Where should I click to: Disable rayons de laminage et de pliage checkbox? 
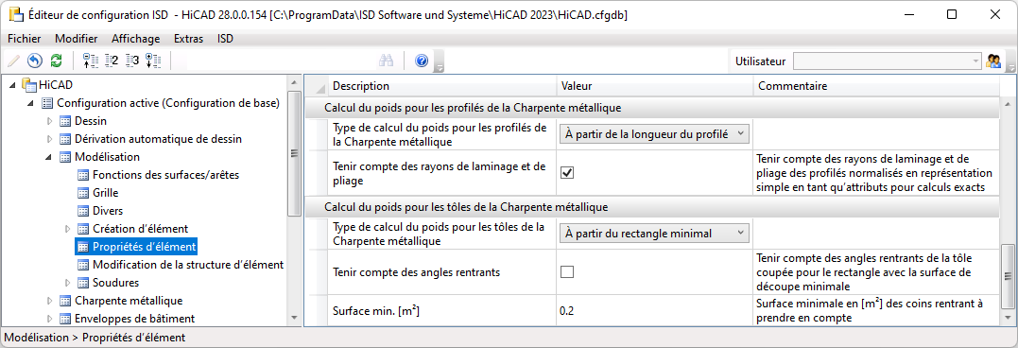coord(567,172)
